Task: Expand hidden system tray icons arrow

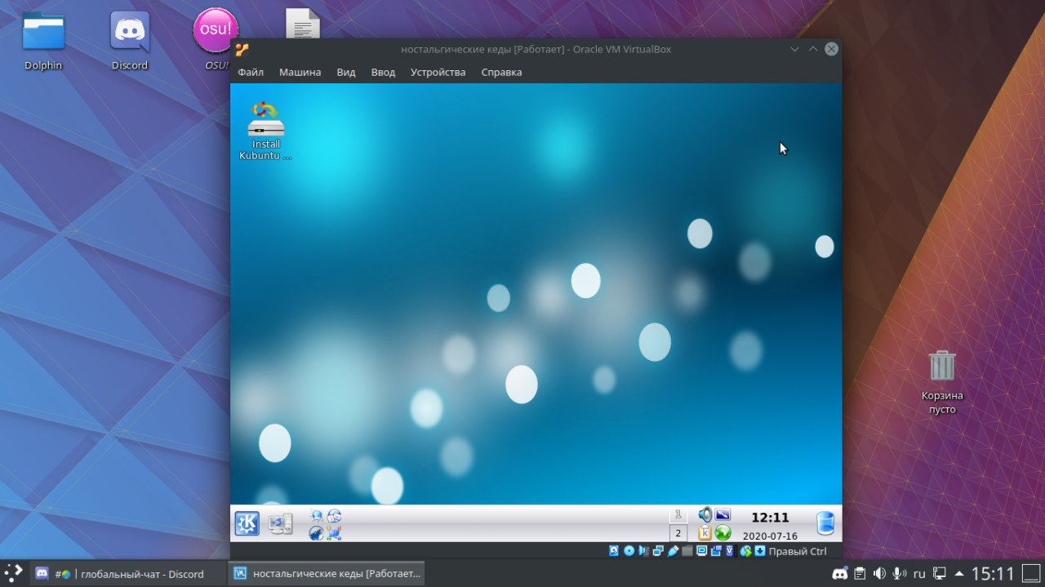Action: [958, 574]
